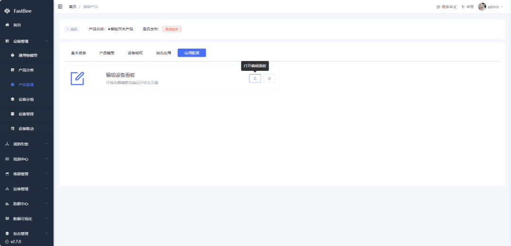Switch to the 基本信息 tab
The image size is (511, 246).
click(79, 53)
